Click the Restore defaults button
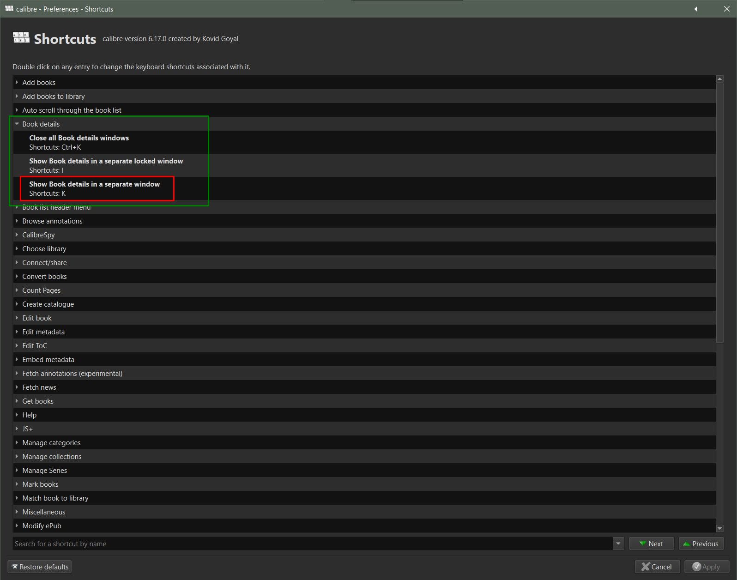This screenshot has height=580, width=737. pos(40,567)
